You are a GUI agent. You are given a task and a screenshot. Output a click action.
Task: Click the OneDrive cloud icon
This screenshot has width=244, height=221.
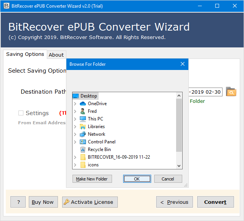click(x=83, y=104)
